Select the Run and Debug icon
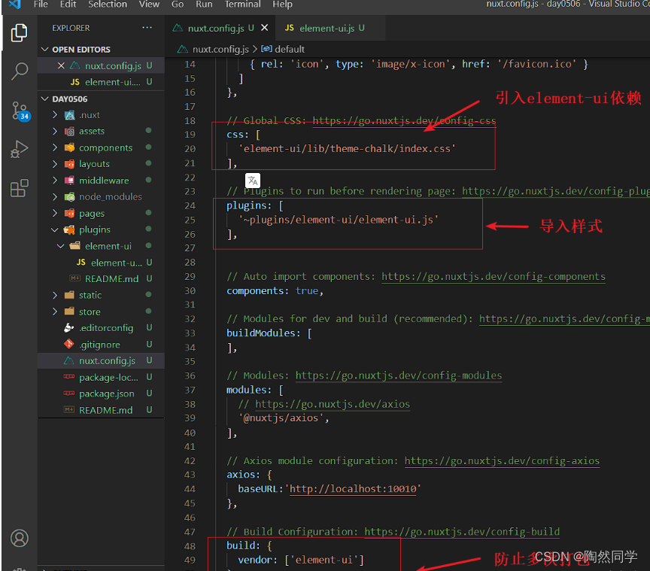 click(19, 148)
